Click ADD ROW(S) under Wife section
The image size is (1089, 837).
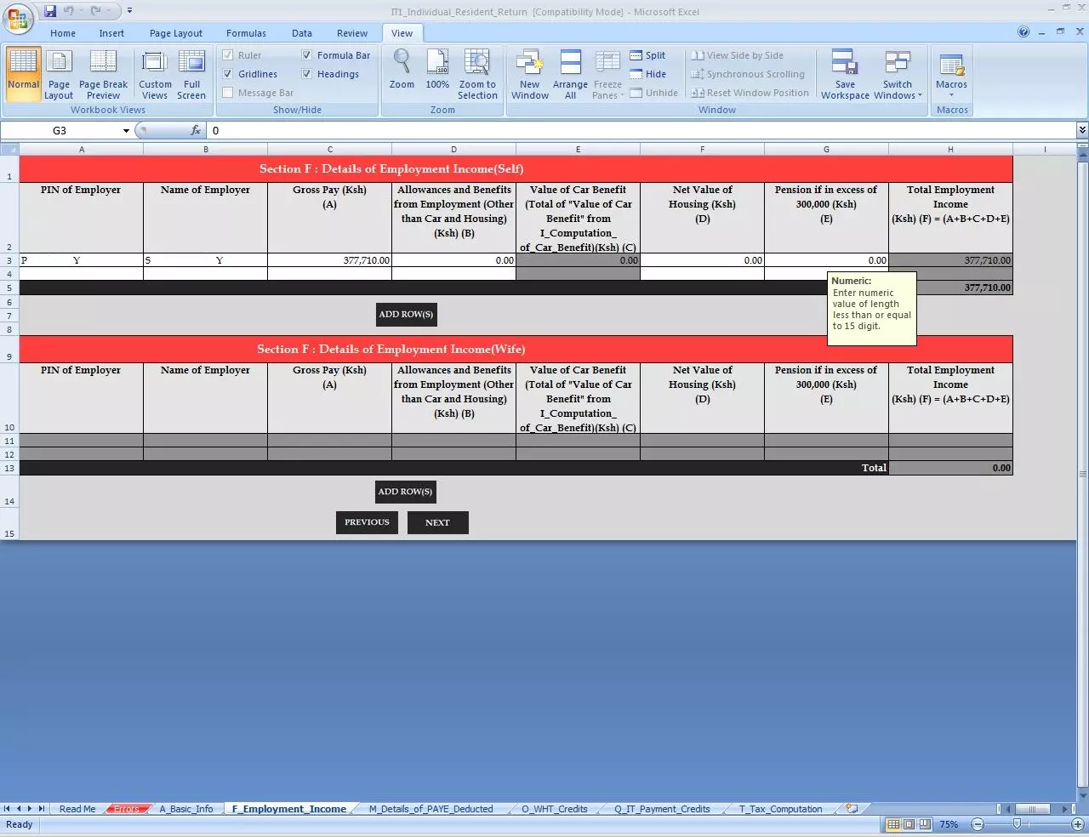406,492
